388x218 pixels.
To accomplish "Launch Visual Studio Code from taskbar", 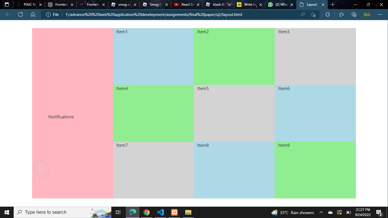I will click(160, 212).
